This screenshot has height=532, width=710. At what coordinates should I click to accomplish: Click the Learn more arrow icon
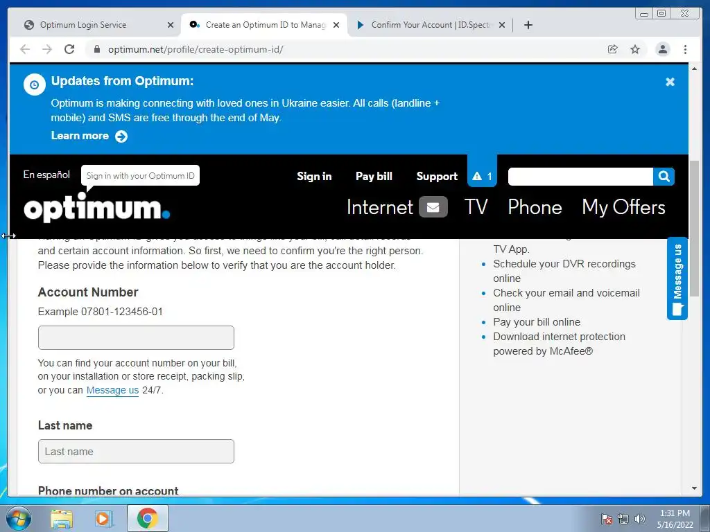(x=121, y=136)
